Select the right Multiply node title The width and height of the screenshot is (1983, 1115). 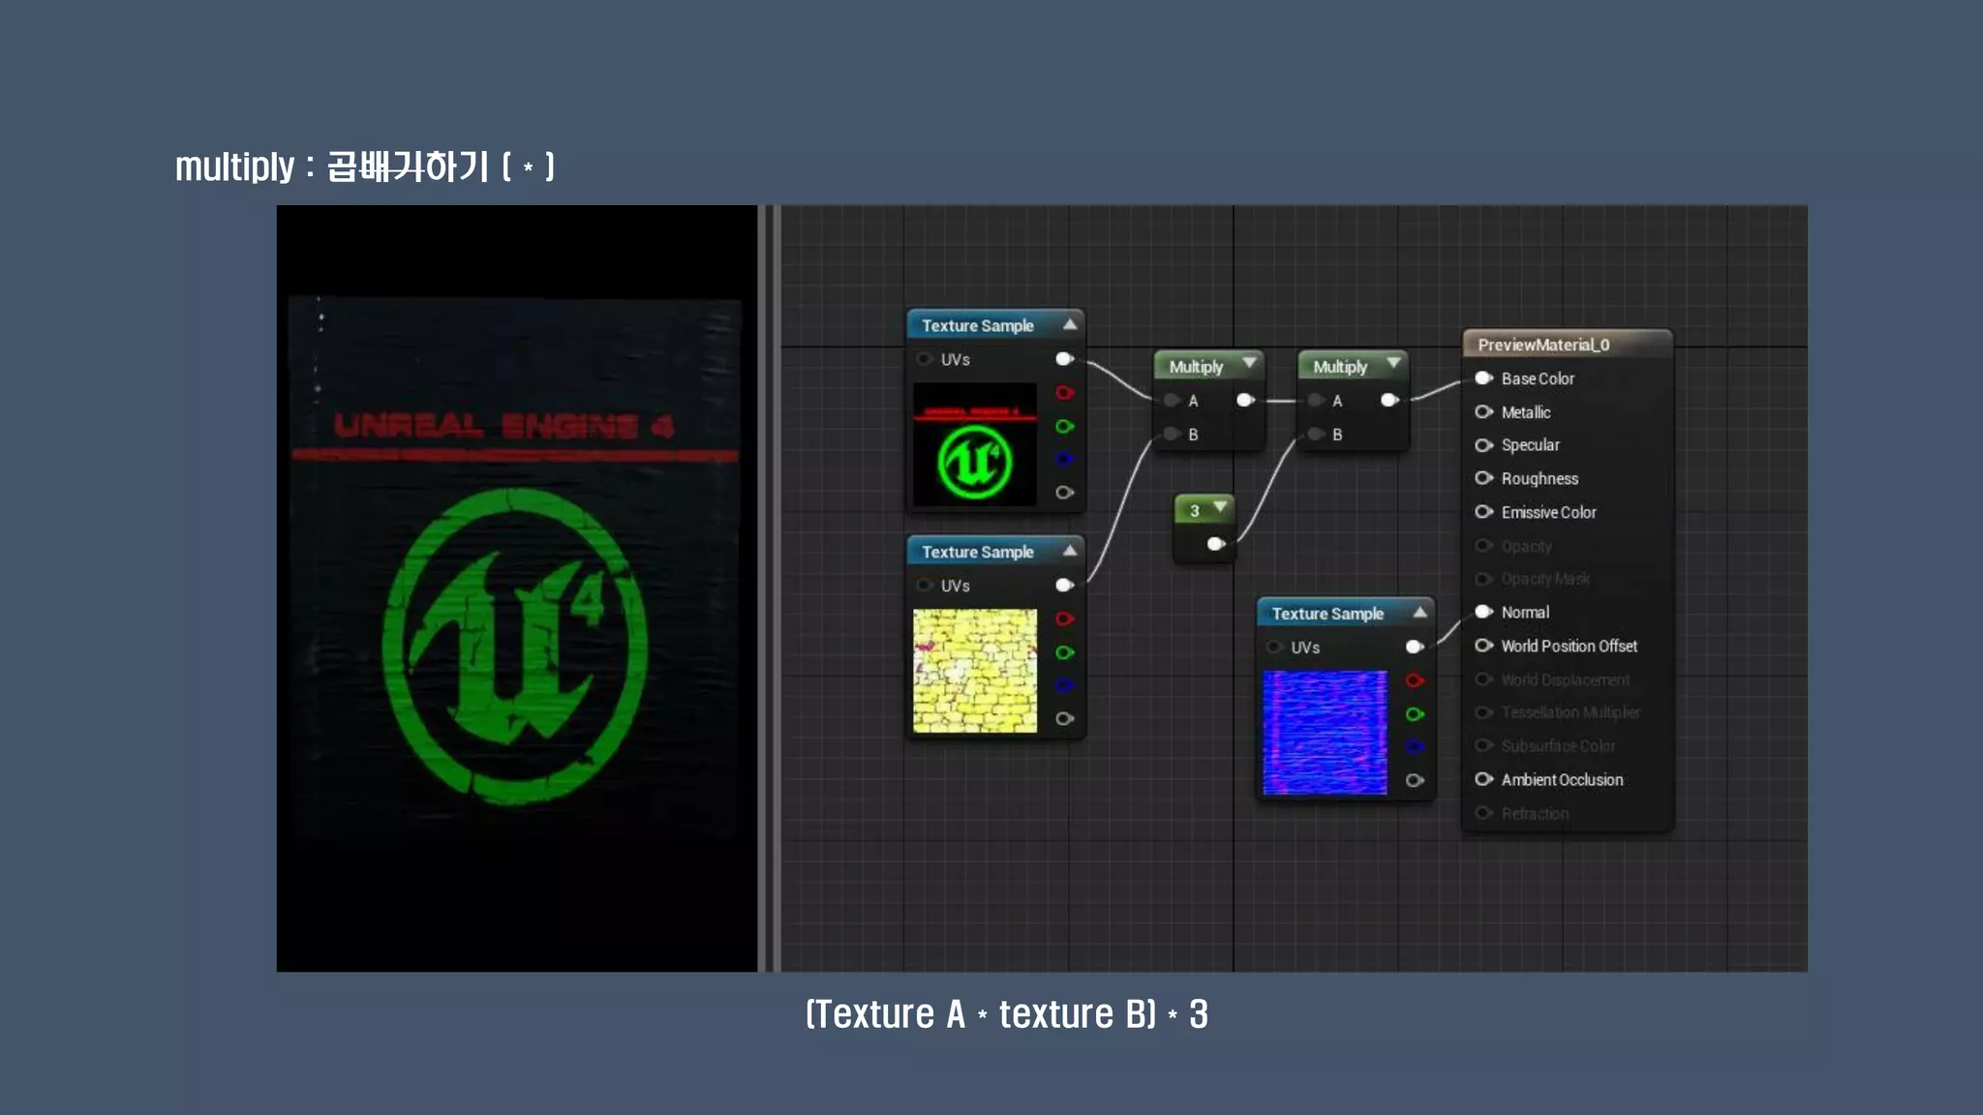tap(1340, 367)
